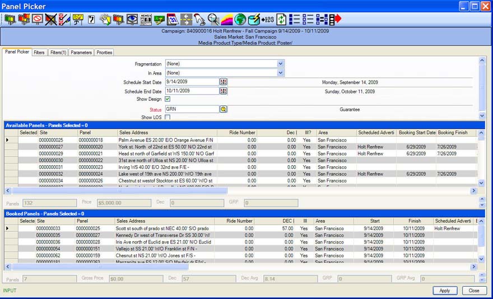The image size is (493, 299).
Task: Click the film strip with red arrow icon
Action: coord(335,20)
